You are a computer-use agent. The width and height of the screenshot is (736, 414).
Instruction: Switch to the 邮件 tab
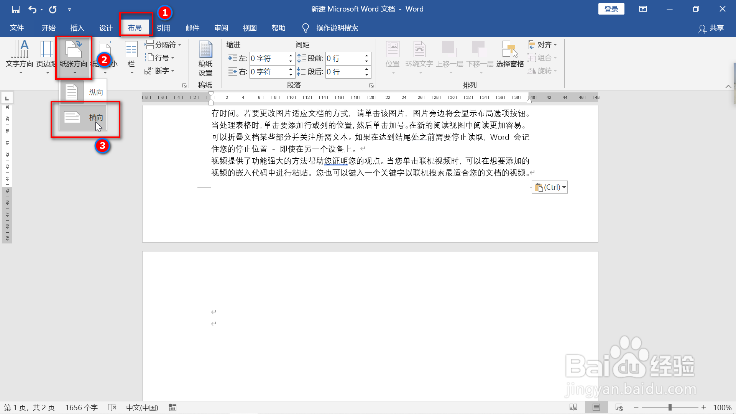[192, 28]
